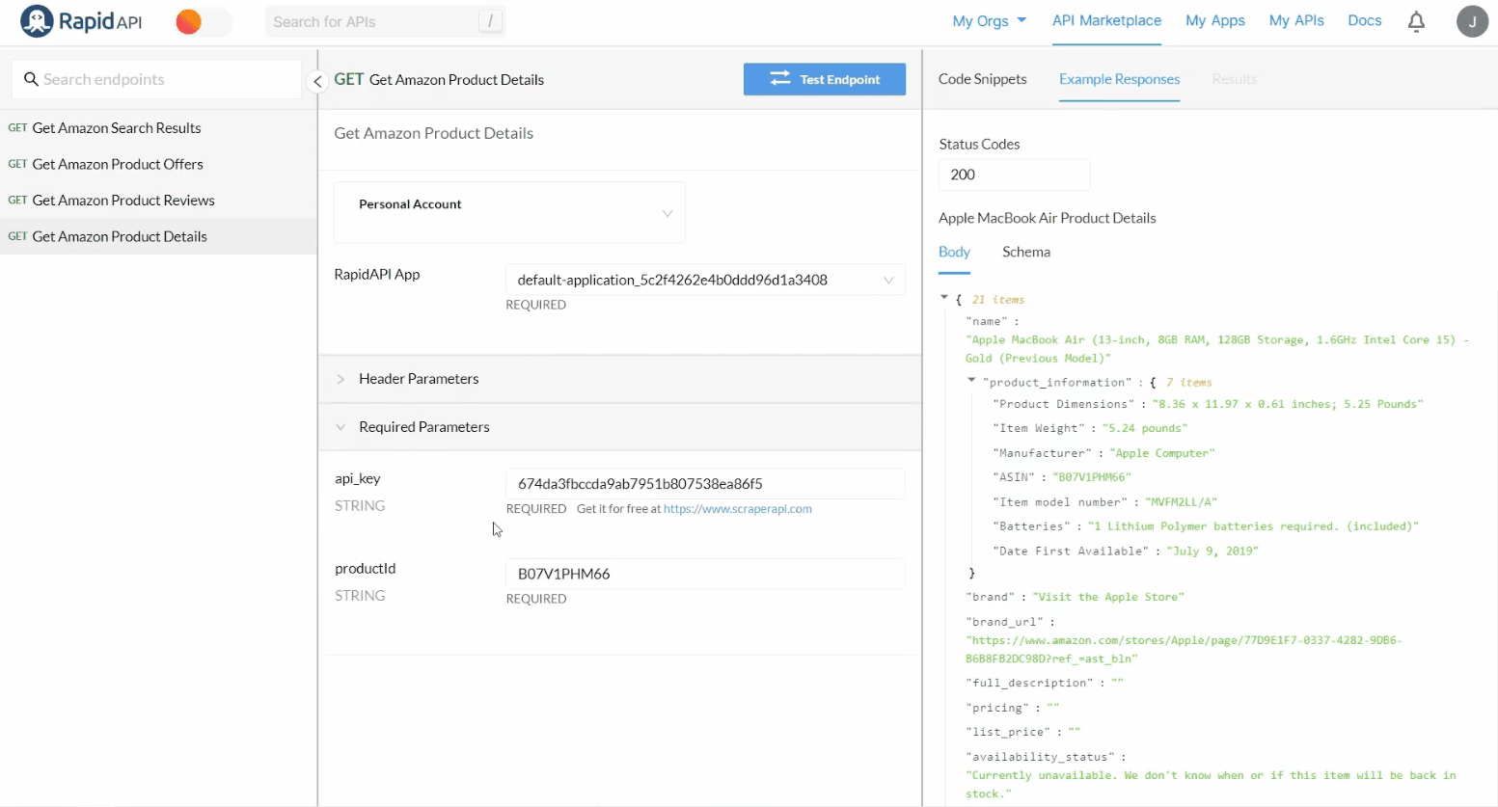1498x807 pixels.
Task: Click the "brand_url" key in JSON
Action: point(1004,622)
